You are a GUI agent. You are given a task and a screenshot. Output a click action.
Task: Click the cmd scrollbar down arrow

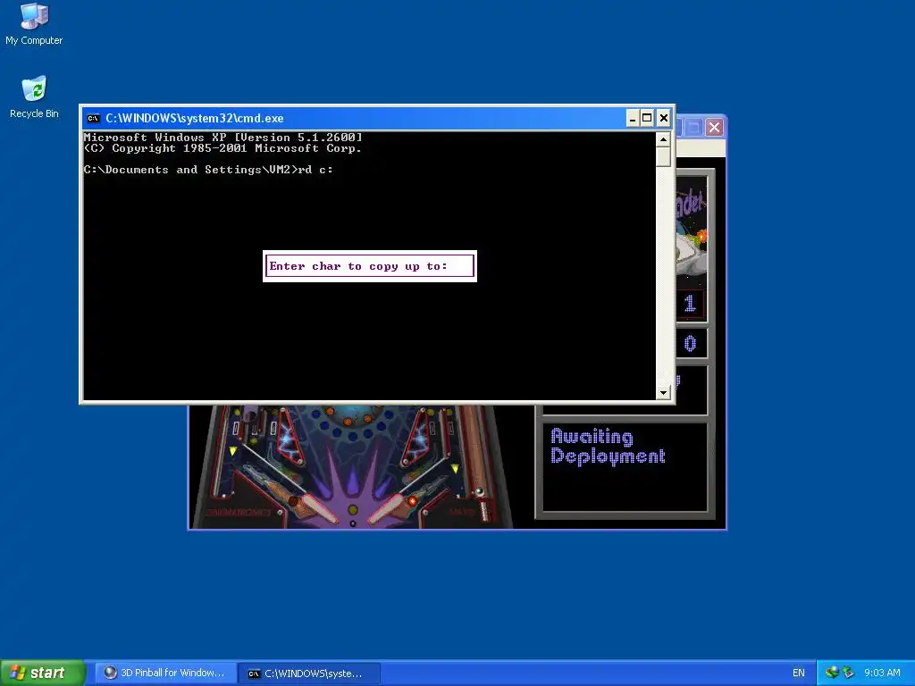pos(663,393)
